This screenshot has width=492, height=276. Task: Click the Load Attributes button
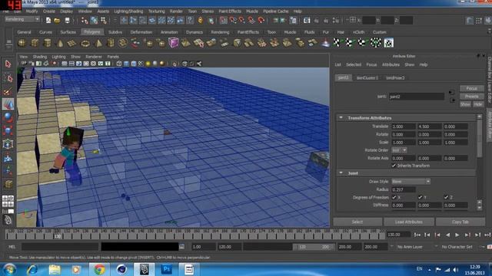click(x=409, y=222)
